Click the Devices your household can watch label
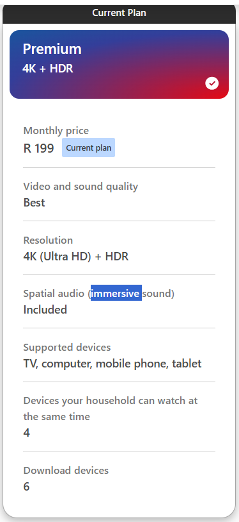The width and height of the screenshot is (239, 522). click(111, 408)
